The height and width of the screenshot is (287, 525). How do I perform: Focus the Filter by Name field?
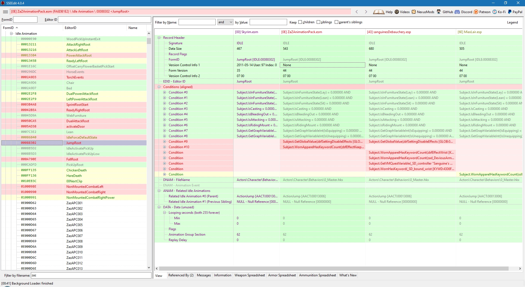click(197, 22)
